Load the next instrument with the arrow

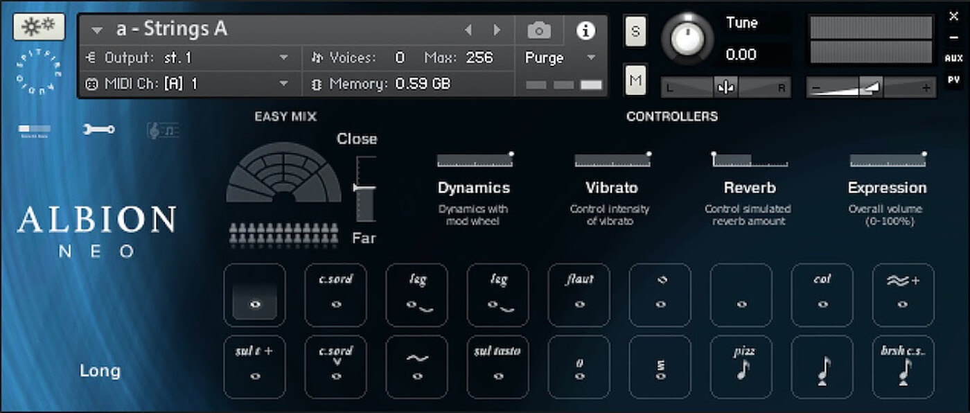coord(497,30)
